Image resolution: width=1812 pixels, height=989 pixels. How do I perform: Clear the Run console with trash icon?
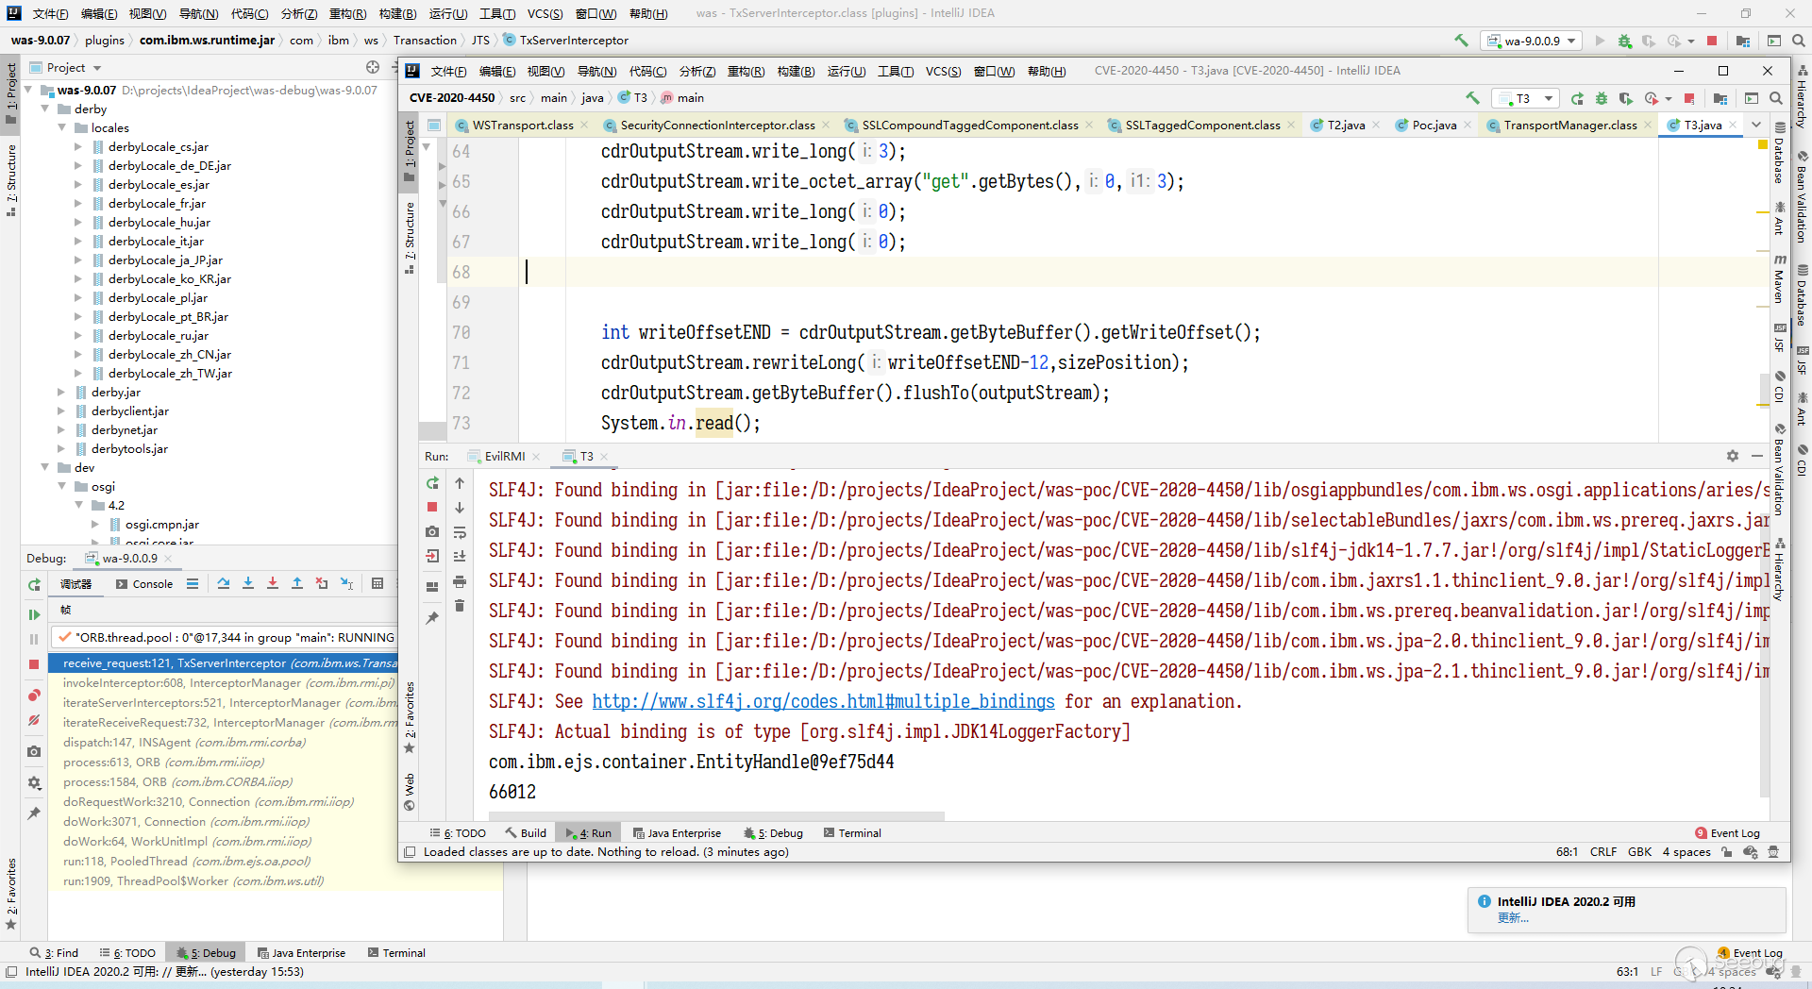pyautogui.click(x=460, y=606)
